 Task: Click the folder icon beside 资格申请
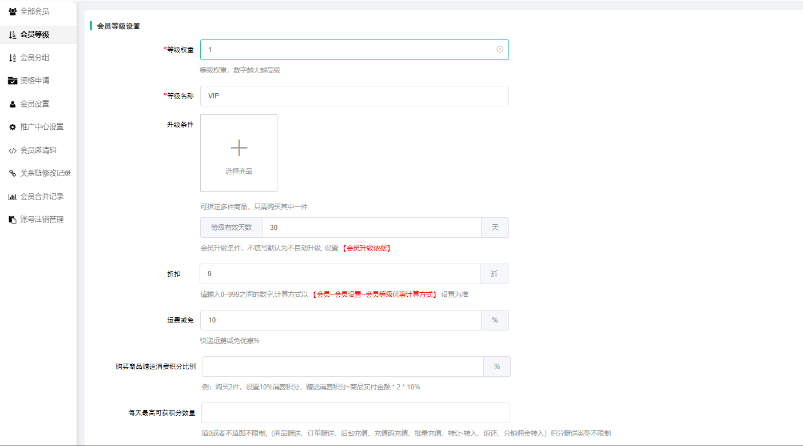(x=13, y=81)
